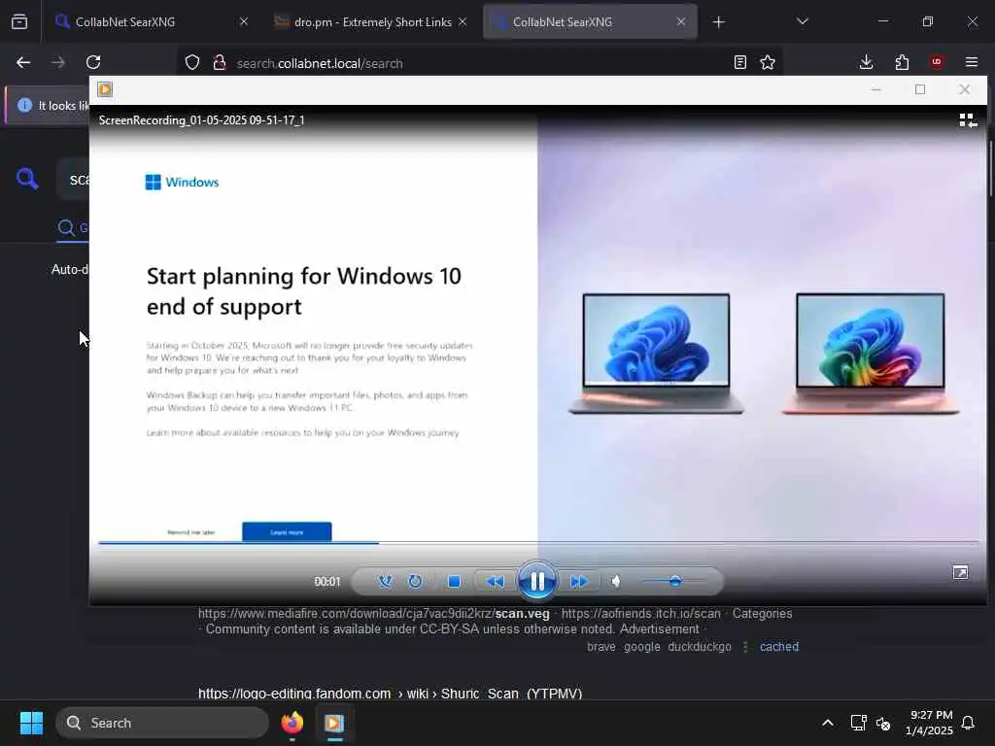Click info icon in notification bar
The height and width of the screenshot is (746, 995).
point(24,105)
